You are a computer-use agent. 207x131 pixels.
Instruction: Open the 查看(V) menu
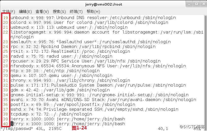[42, 12]
